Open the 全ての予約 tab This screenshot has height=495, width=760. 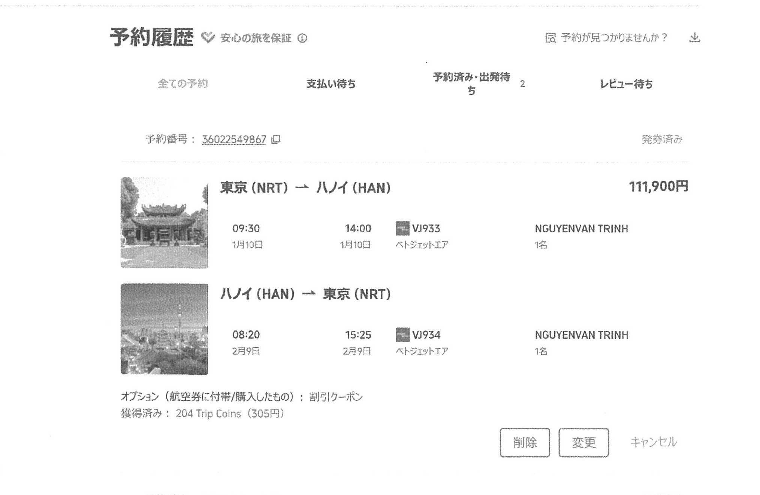coord(183,83)
